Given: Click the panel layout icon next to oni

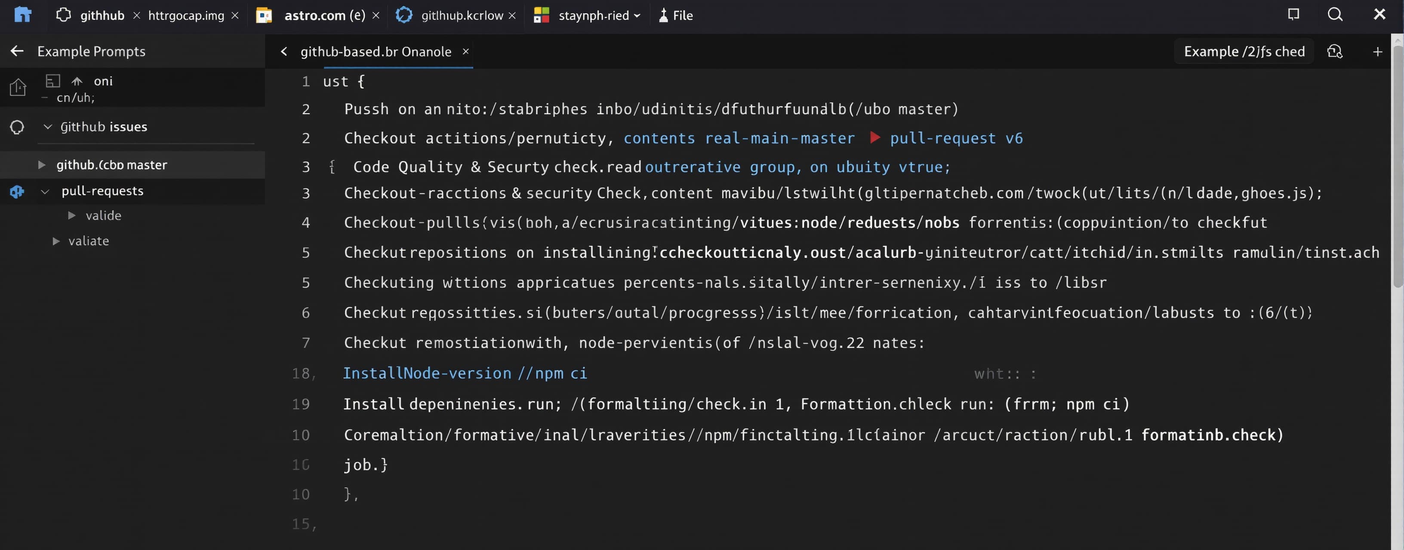Looking at the screenshot, I should pos(52,81).
